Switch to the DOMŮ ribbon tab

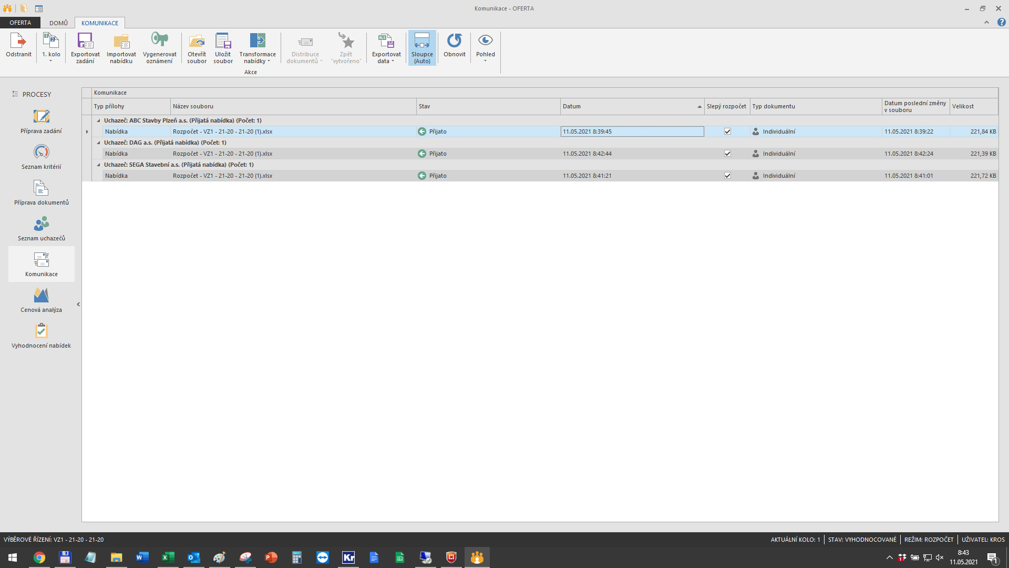tap(58, 23)
